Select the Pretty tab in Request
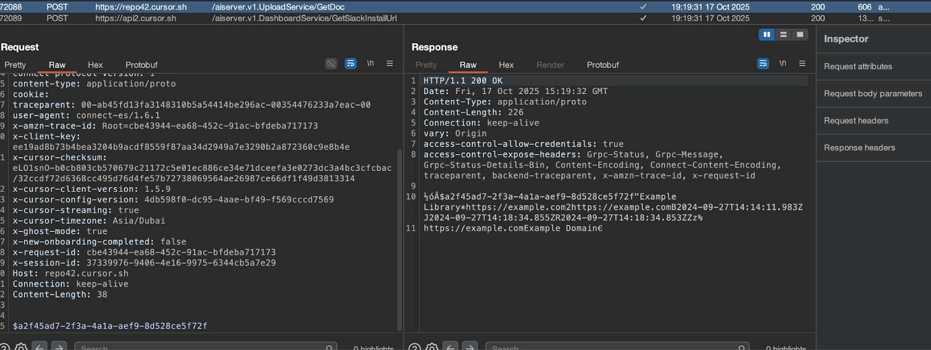Image resolution: width=931 pixels, height=350 pixels. [x=15, y=65]
